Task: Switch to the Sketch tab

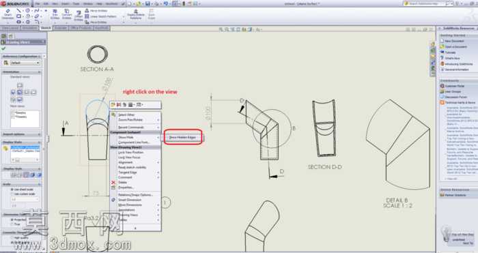Action: [x=46, y=28]
